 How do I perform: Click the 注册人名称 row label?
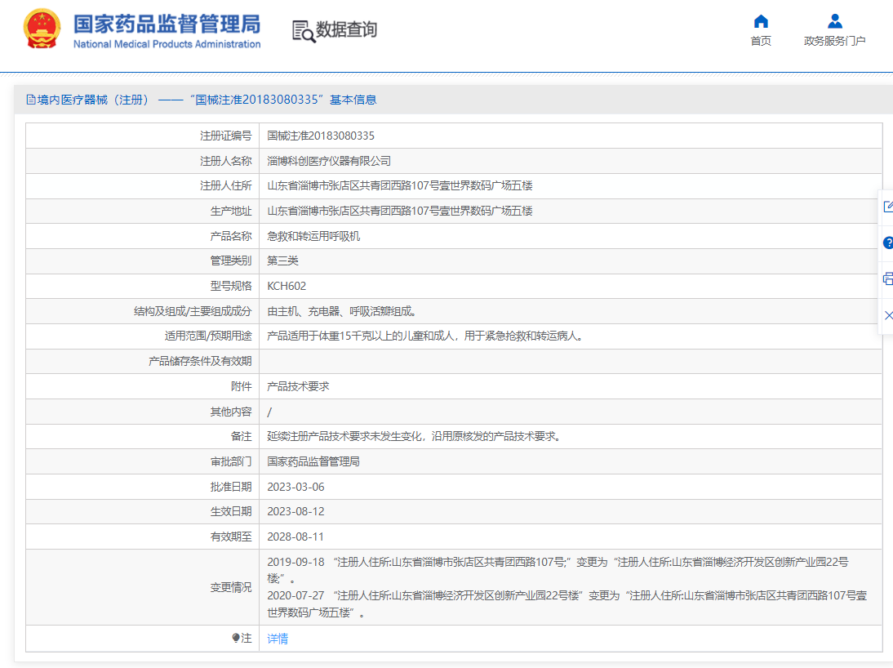[x=225, y=161]
